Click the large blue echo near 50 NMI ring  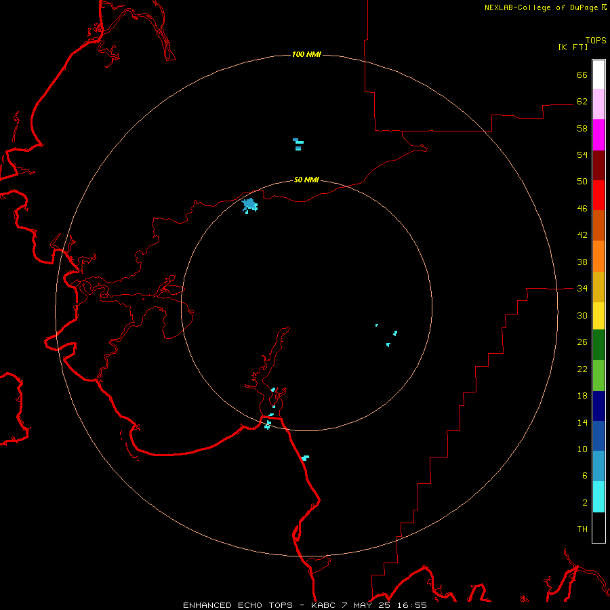tap(249, 205)
